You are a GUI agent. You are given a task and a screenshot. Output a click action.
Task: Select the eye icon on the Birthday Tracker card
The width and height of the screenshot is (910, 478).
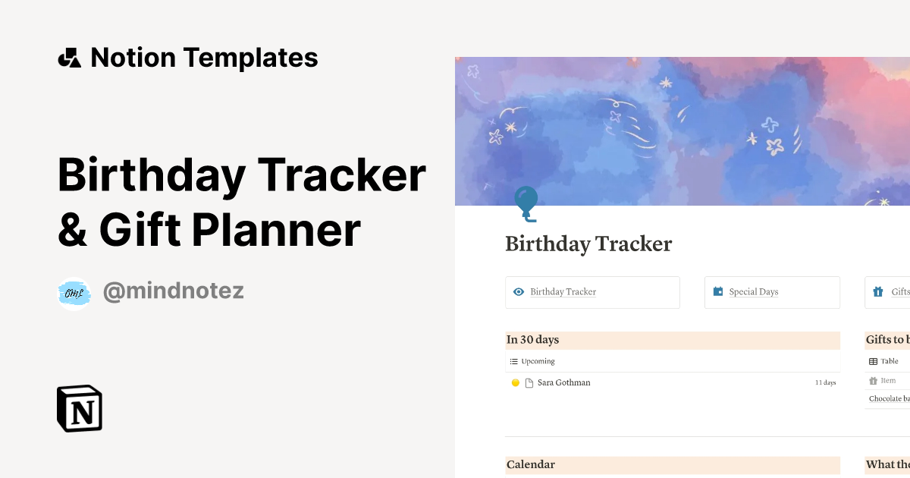click(519, 291)
